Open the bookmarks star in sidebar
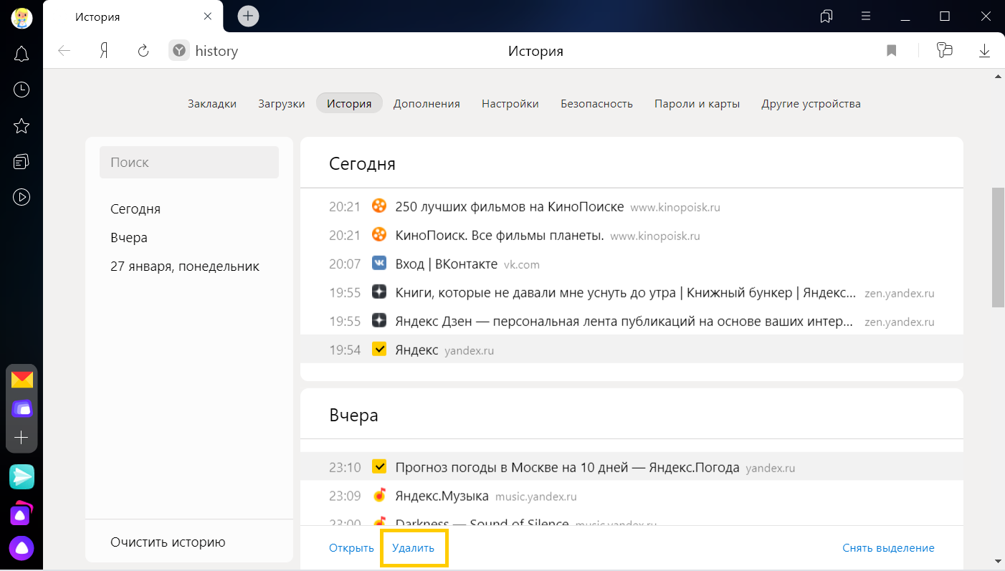 click(x=22, y=126)
